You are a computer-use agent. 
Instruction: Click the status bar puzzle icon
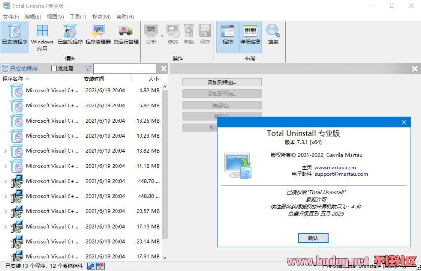click(91, 266)
